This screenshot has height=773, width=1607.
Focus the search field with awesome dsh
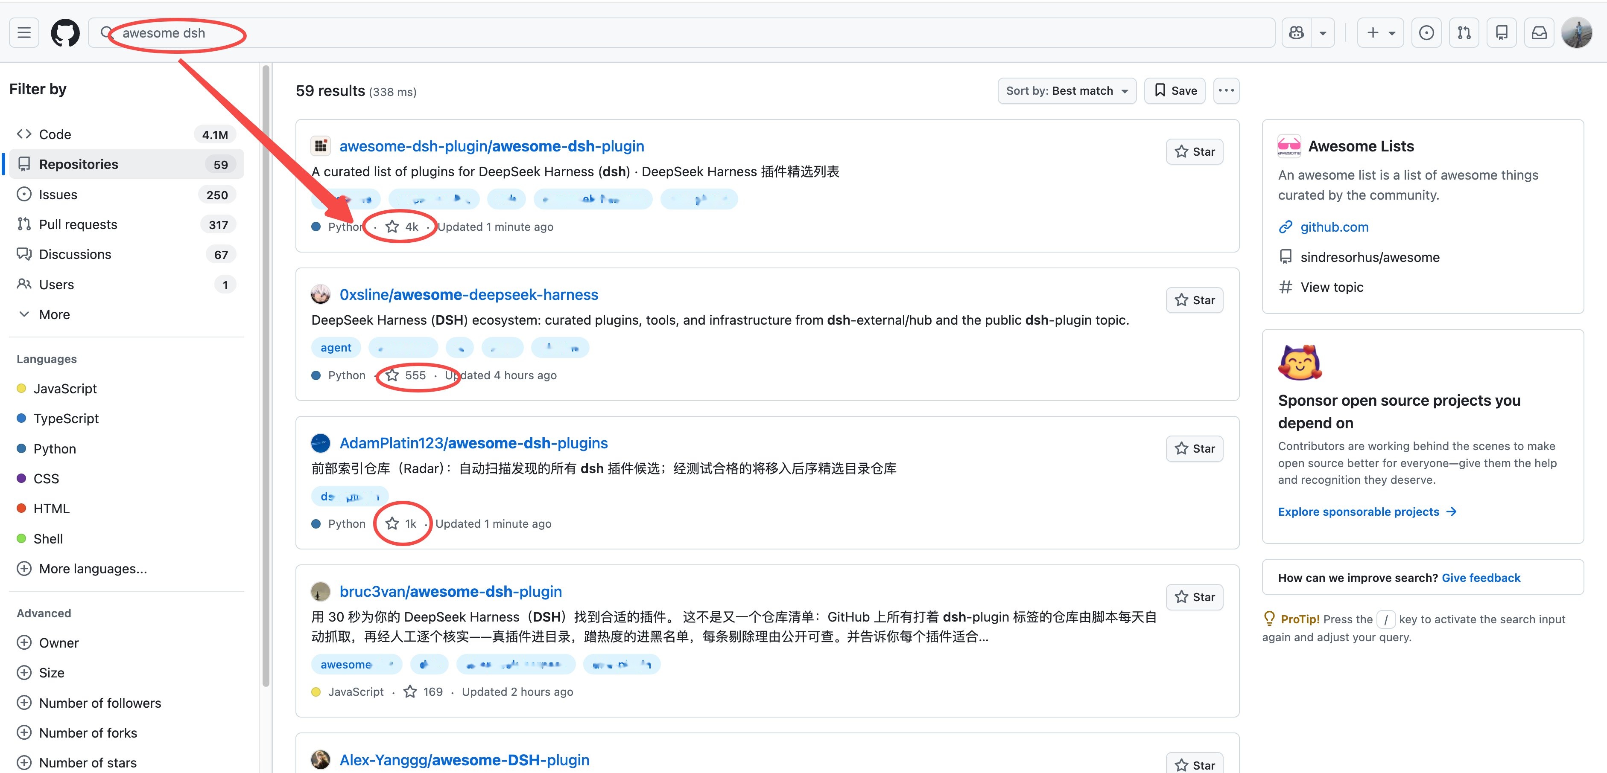pyautogui.click(x=681, y=32)
